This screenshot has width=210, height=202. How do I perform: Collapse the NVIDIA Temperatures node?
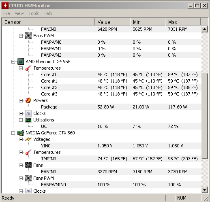[x=21, y=152]
